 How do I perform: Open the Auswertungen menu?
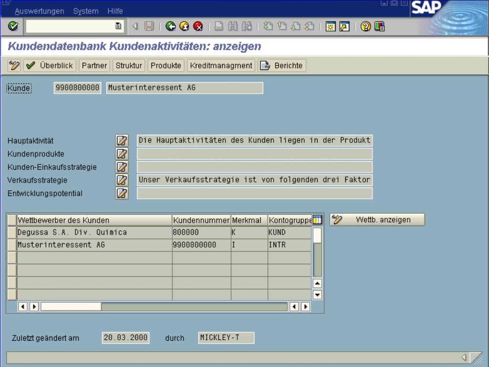[39, 11]
